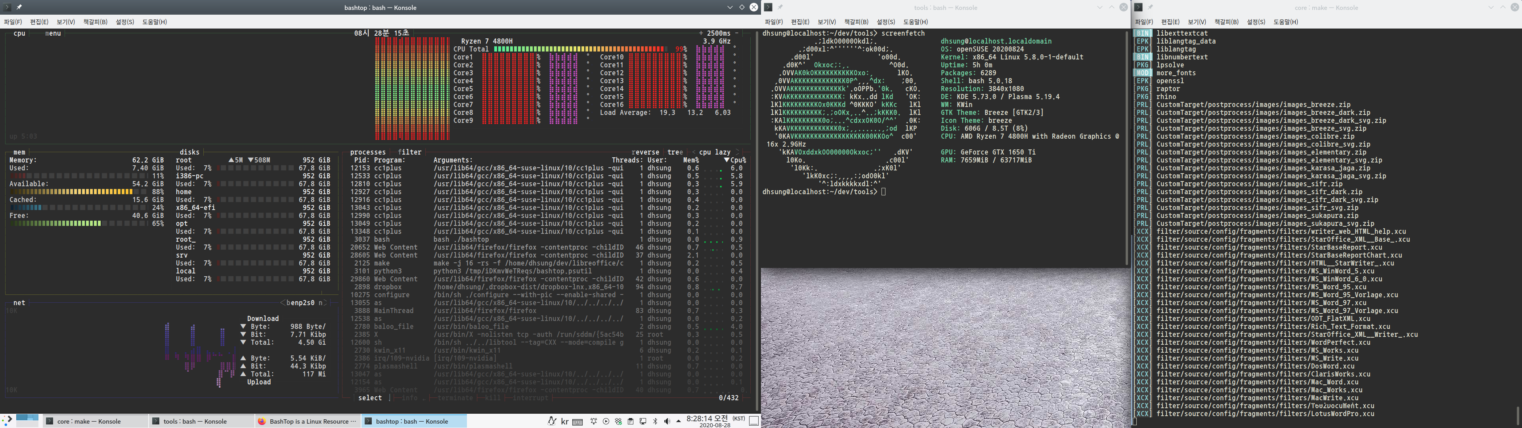Switch to BashTop Firefox taskbar window
Viewport: 1522px width, 428px height.
pos(307,422)
